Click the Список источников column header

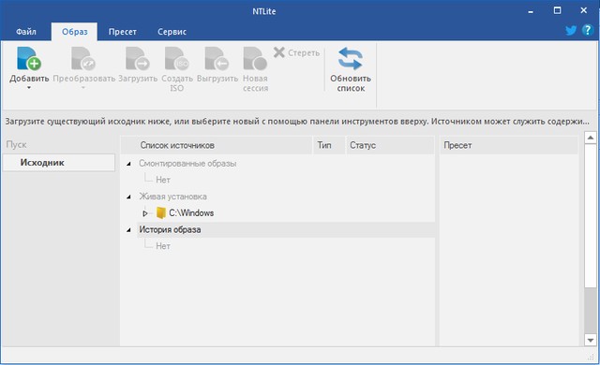click(217, 145)
